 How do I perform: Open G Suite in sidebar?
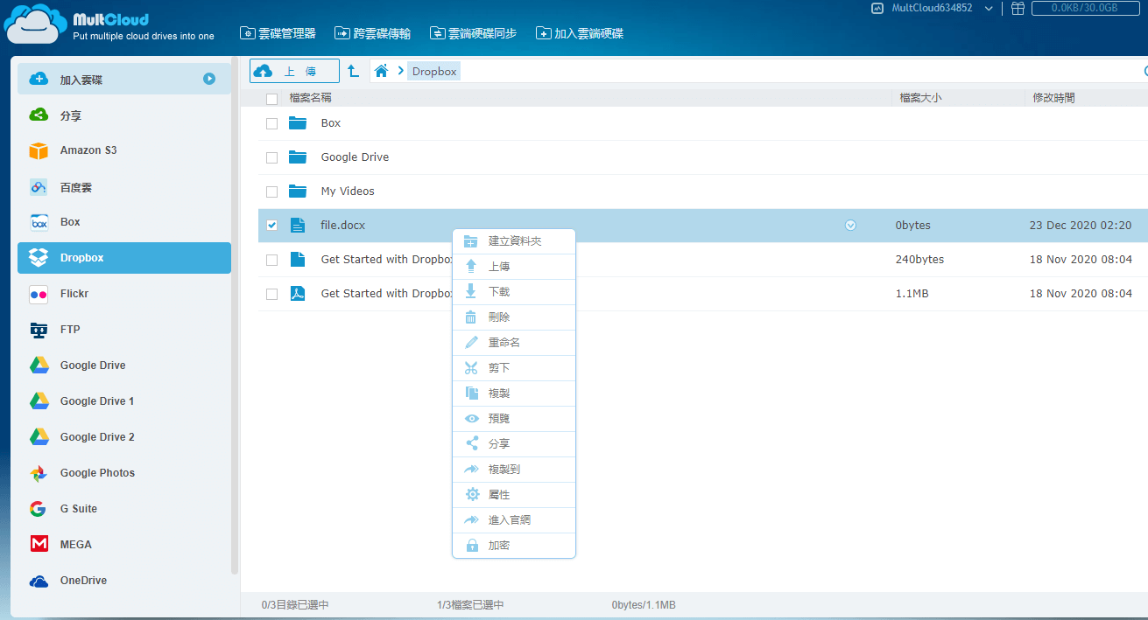click(x=124, y=509)
